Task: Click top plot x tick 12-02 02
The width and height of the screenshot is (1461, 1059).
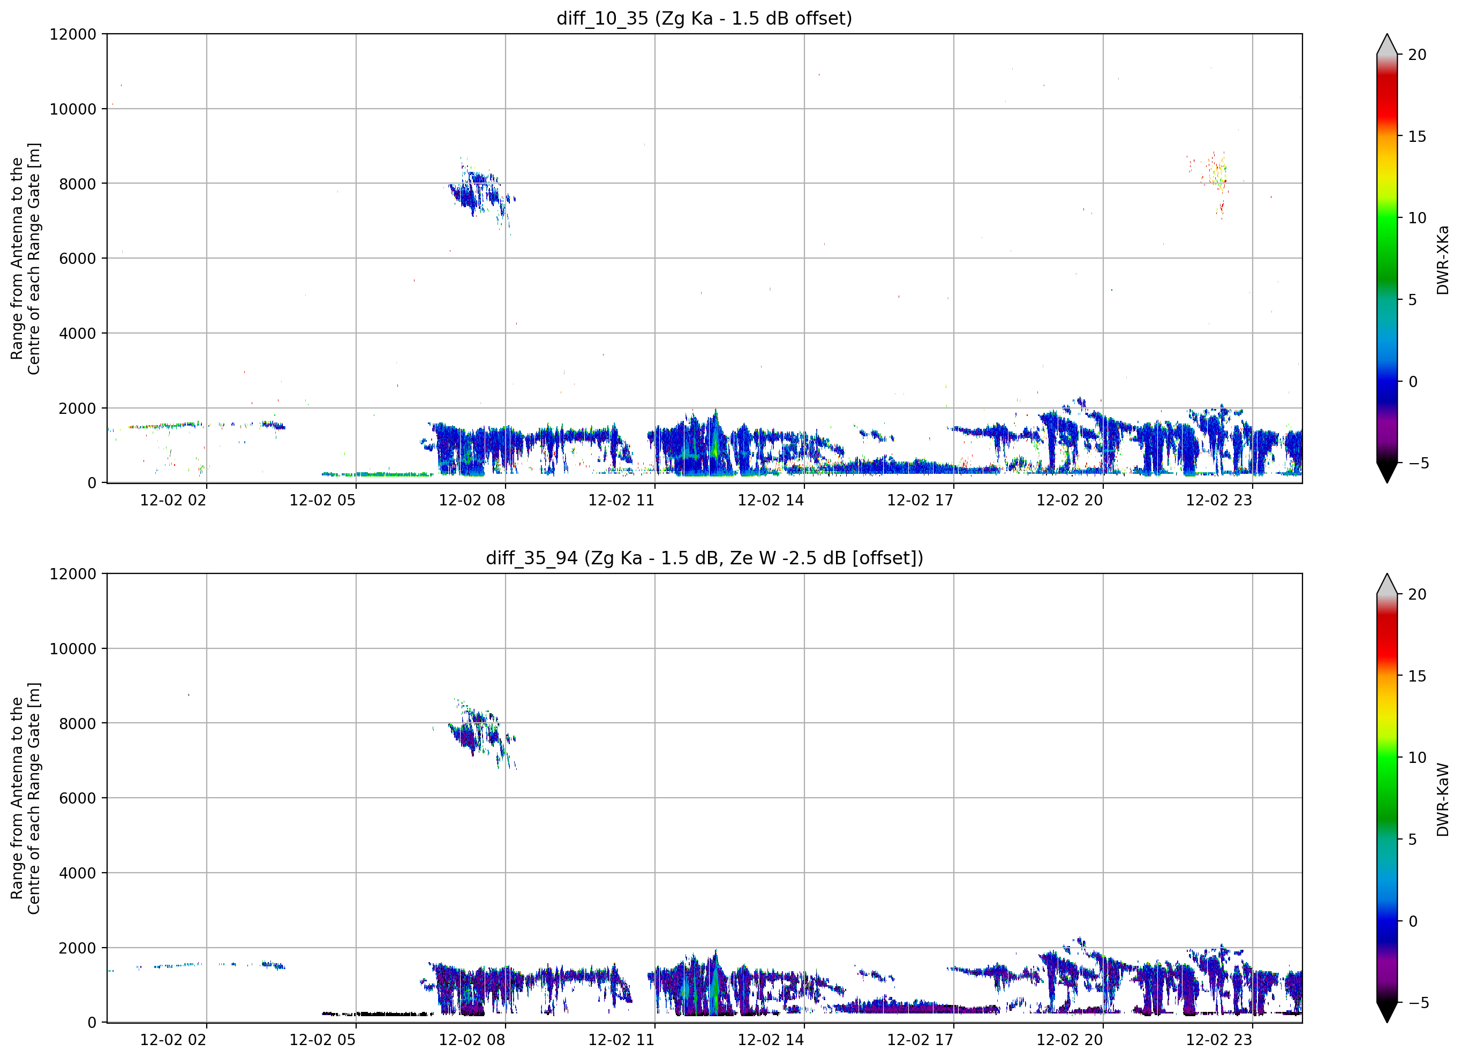Action: pyautogui.click(x=174, y=501)
